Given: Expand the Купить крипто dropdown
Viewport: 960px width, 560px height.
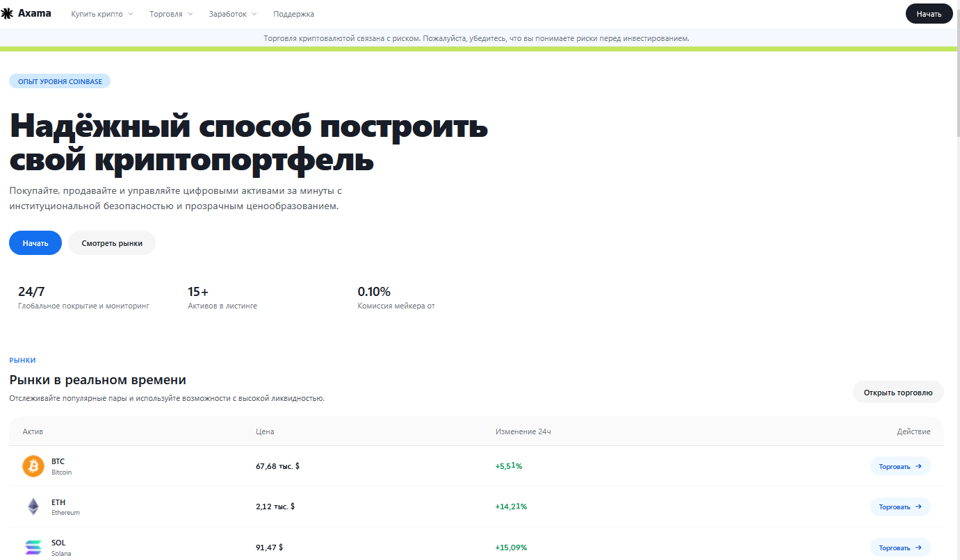Looking at the screenshot, I should point(101,14).
